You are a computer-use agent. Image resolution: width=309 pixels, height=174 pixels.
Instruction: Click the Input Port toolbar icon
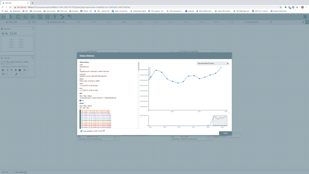25,17
